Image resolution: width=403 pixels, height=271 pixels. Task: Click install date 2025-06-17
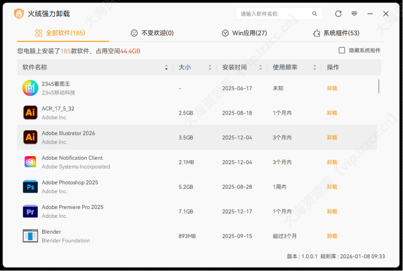pos(237,88)
